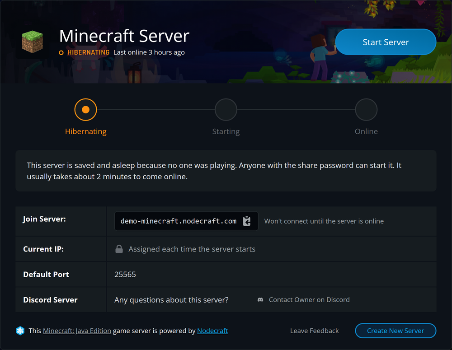Click the grass block server icon
This screenshot has width=452, height=350.
[x=33, y=42]
